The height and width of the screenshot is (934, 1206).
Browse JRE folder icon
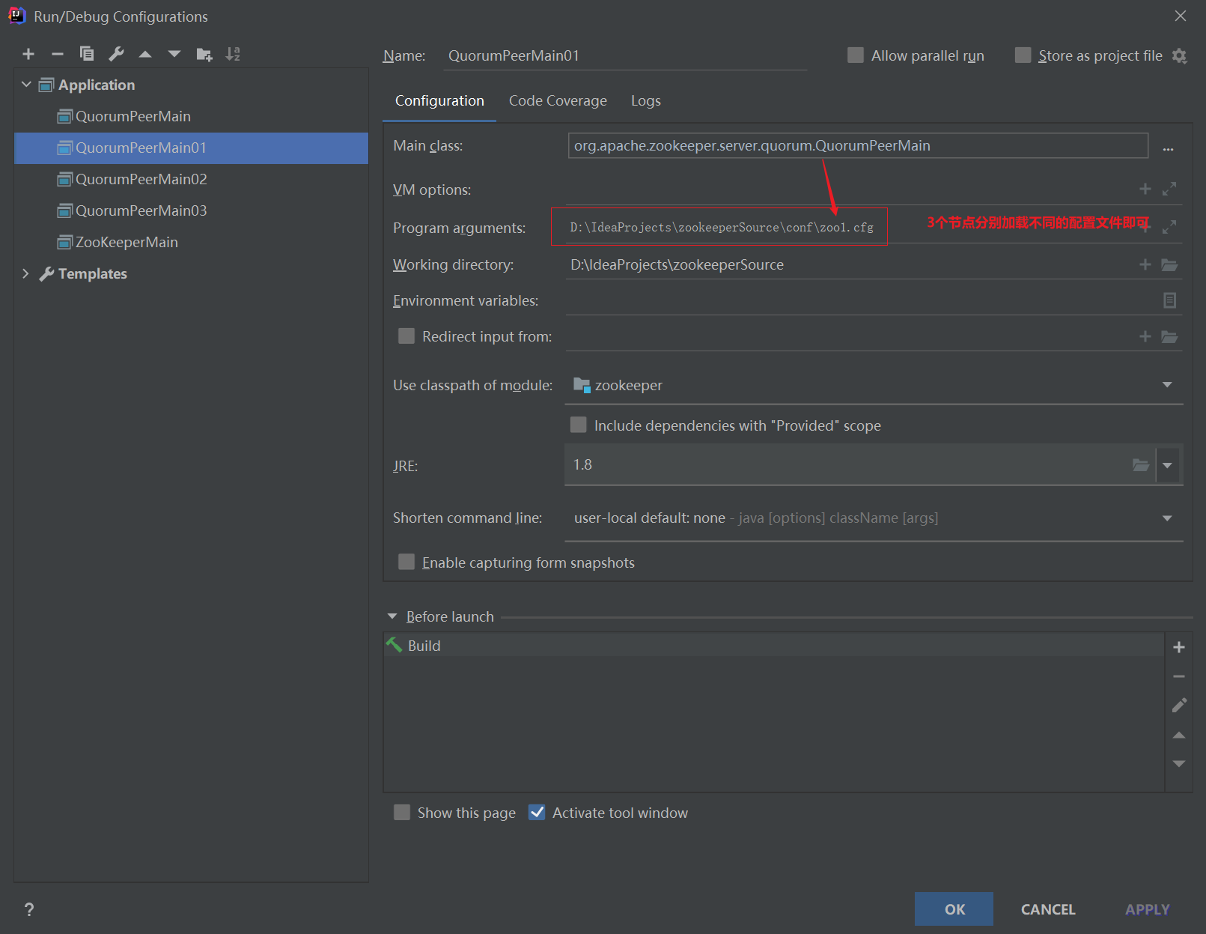pyautogui.click(x=1140, y=465)
